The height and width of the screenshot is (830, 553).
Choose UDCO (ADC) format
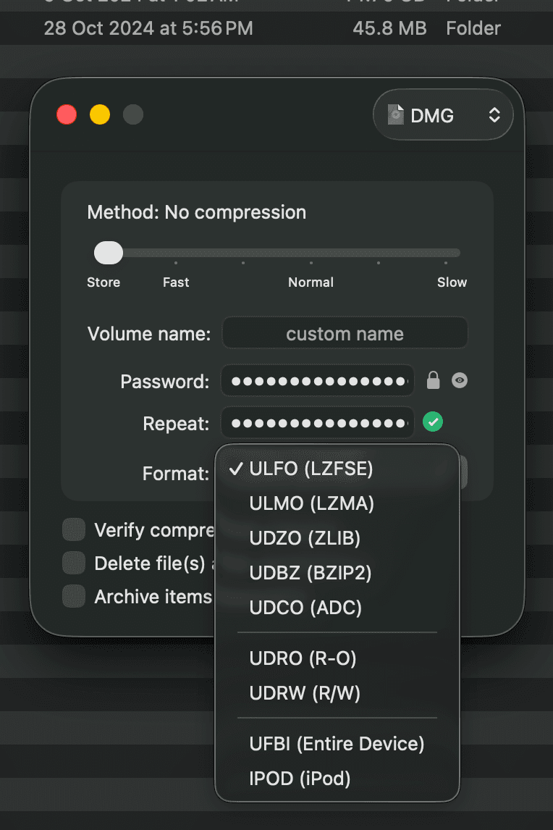[x=305, y=608]
